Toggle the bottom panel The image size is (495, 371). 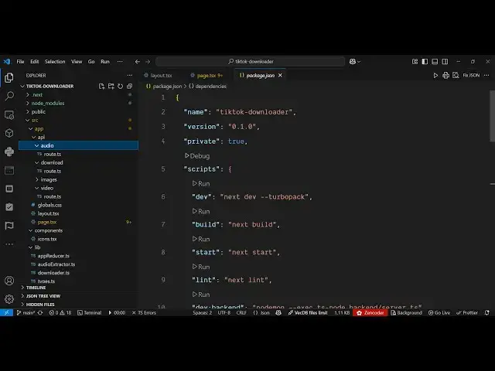tap(435, 62)
